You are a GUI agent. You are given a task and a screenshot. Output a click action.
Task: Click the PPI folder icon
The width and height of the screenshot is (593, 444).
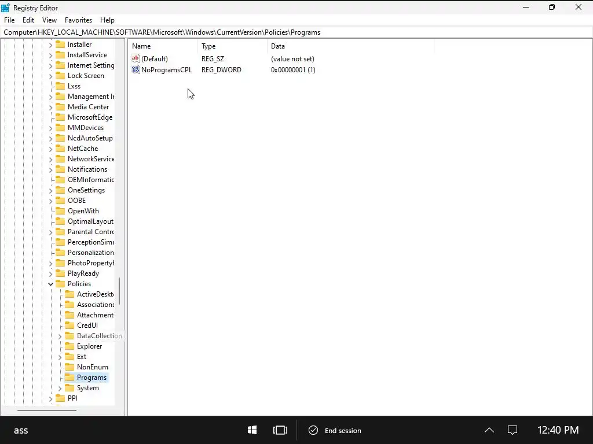click(60, 398)
